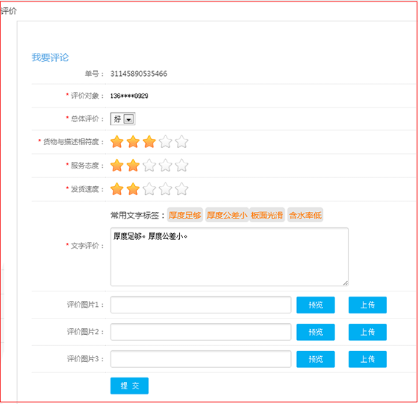Viewport: 418px width, 404px height.
Task: Click the 文字评价 text area
Action: [x=229, y=257]
